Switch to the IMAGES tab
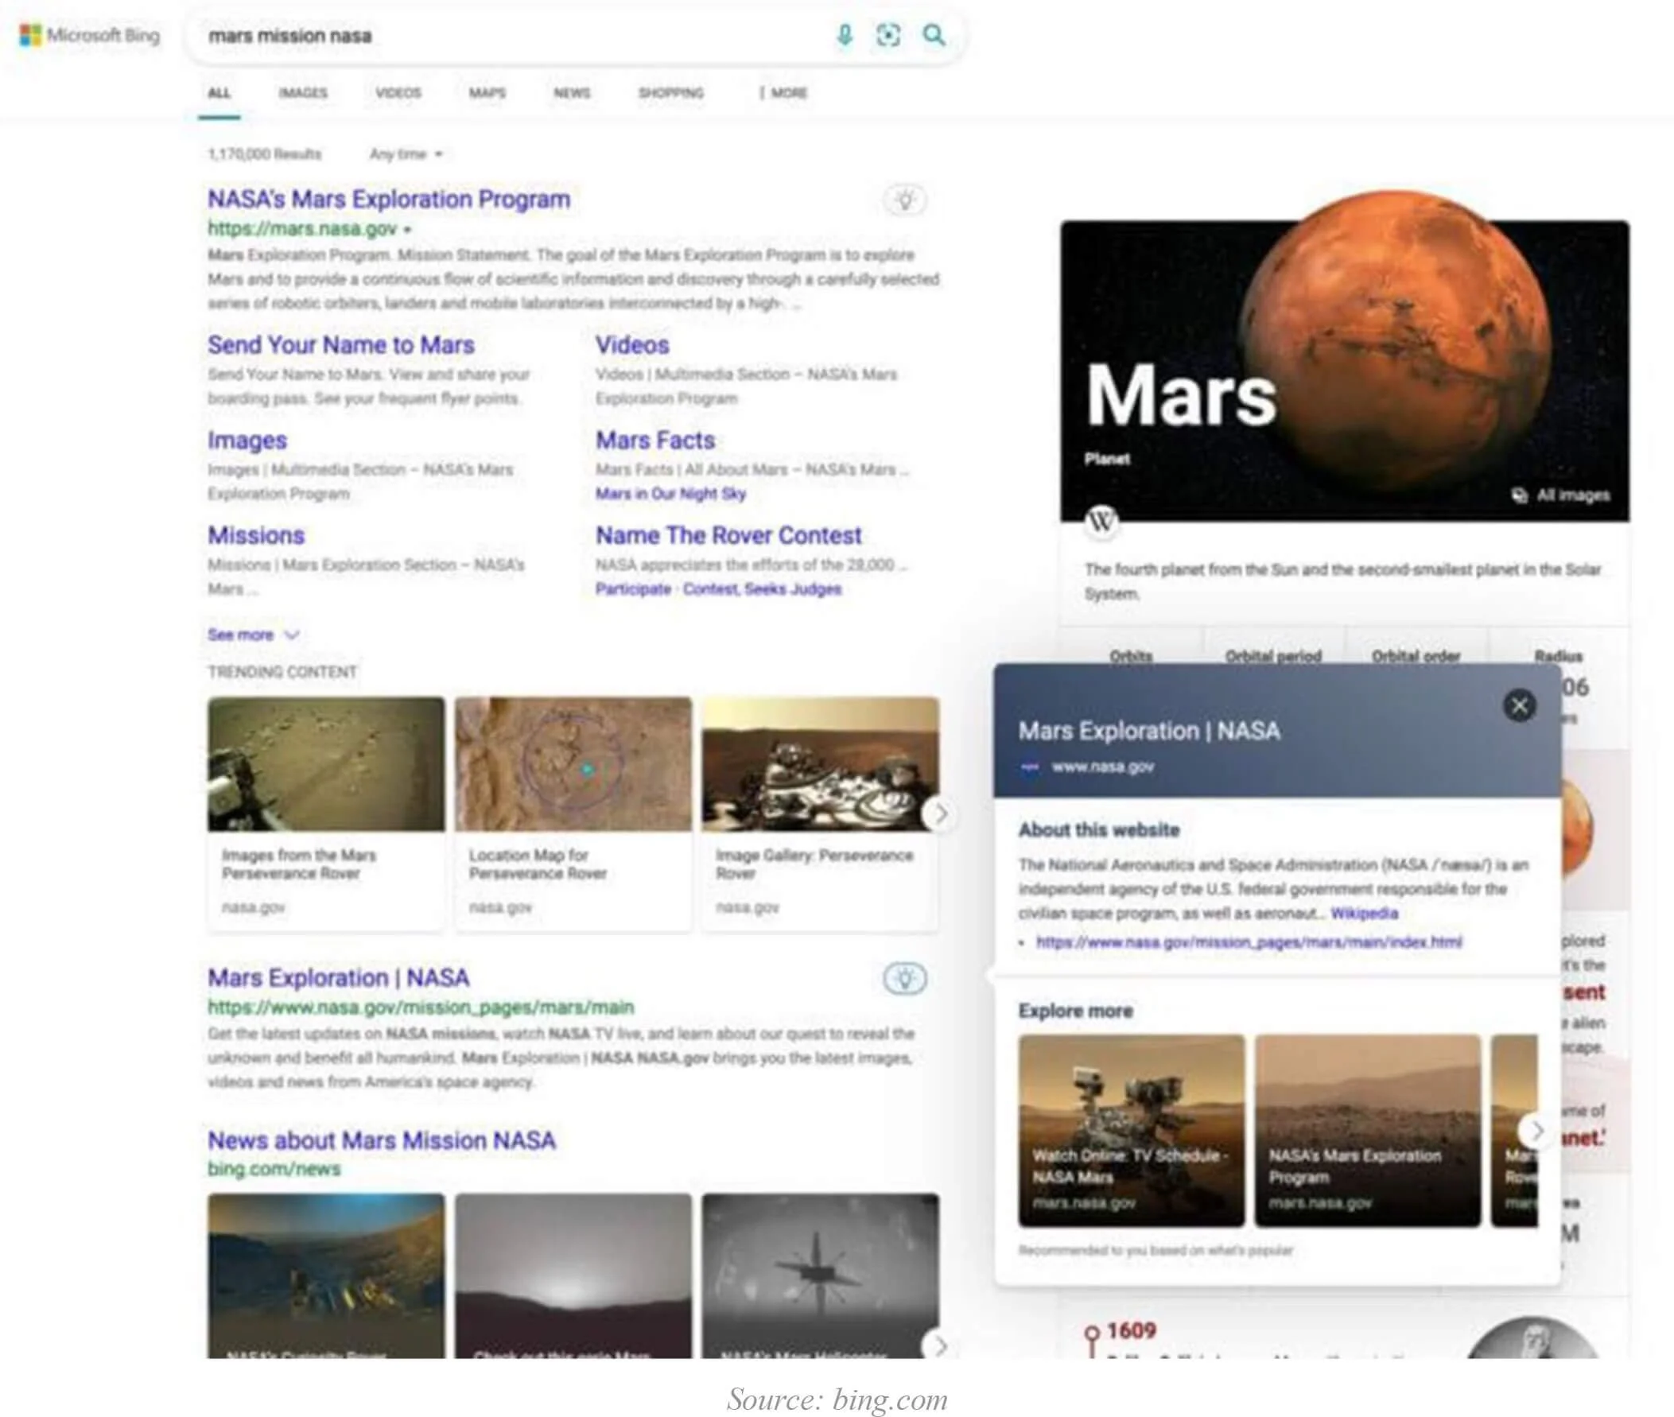This screenshot has width=1674, height=1417. [303, 93]
